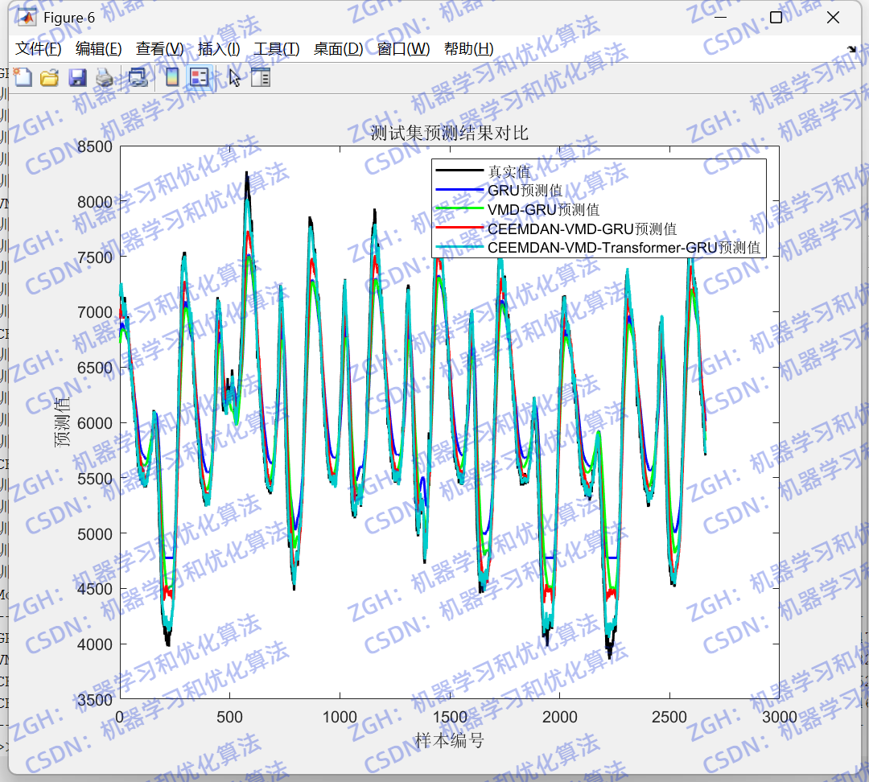
Task: Click the green line sample in legend
Action: pyautogui.click(x=459, y=208)
